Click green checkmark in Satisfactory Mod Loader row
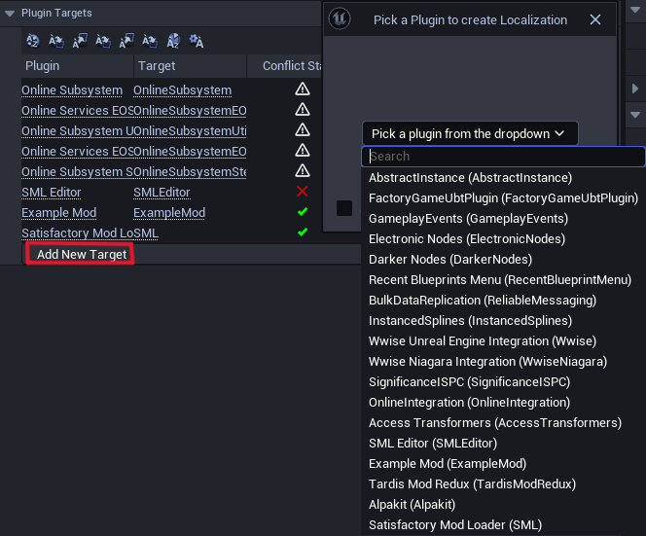This screenshot has height=536, width=646. pyautogui.click(x=303, y=232)
